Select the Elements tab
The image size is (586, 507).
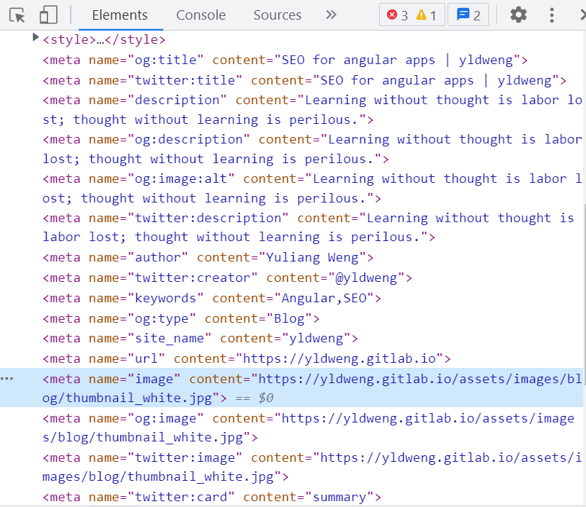[120, 15]
